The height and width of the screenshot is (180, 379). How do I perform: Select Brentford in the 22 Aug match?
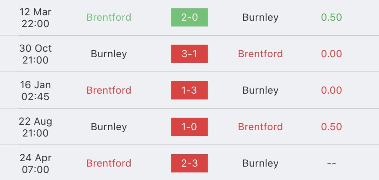pyautogui.click(x=260, y=127)
